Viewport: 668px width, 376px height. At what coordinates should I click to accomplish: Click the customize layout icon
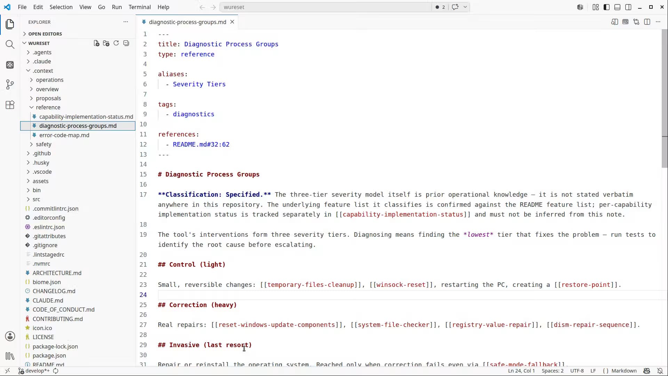(596, 7)
